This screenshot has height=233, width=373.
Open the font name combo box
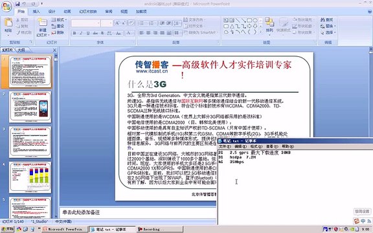pyautogui.click(x=85, y=23)
